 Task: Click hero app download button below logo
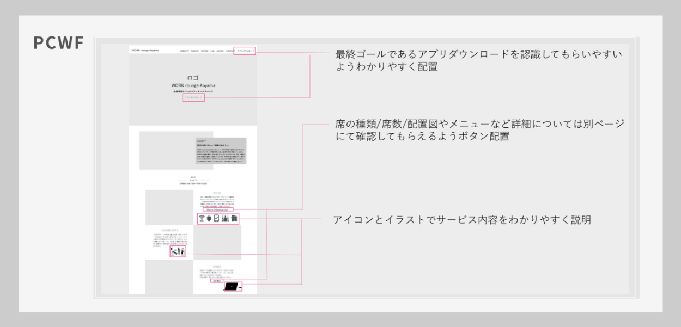tap(193, 98)
